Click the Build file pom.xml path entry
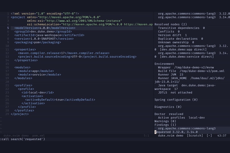 pos(191,71)
